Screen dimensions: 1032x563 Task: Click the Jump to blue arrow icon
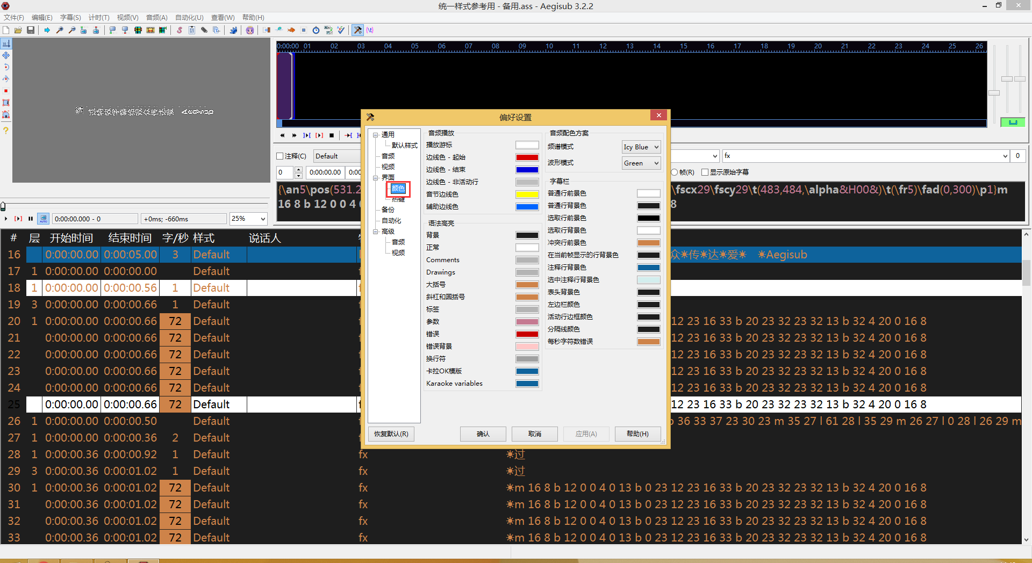click(47, 30)
